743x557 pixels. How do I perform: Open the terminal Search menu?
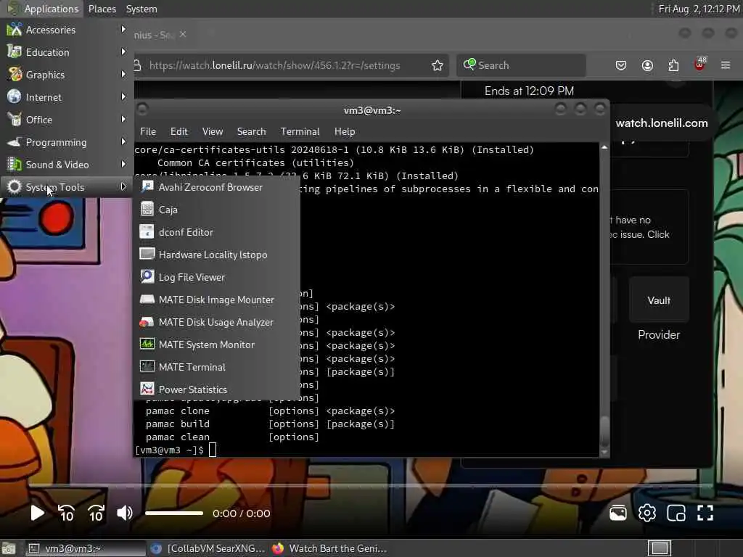(251, 131)
